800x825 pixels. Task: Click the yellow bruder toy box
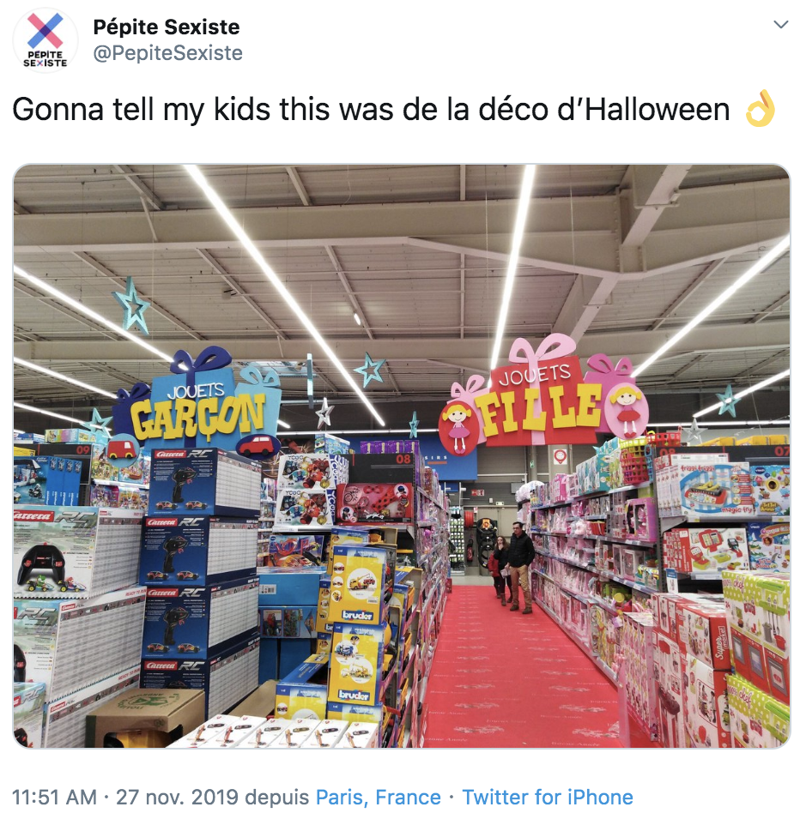point(356,584)
